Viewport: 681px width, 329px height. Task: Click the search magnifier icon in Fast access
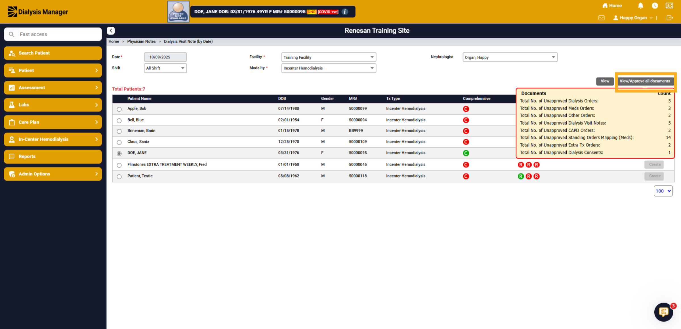[11, 34]
